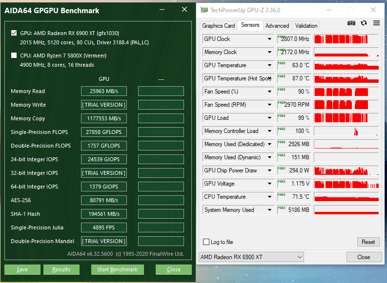This screenshot has width=387, height=283.
Task: Select the Sensors tab
Action: [x=250, y=25]
